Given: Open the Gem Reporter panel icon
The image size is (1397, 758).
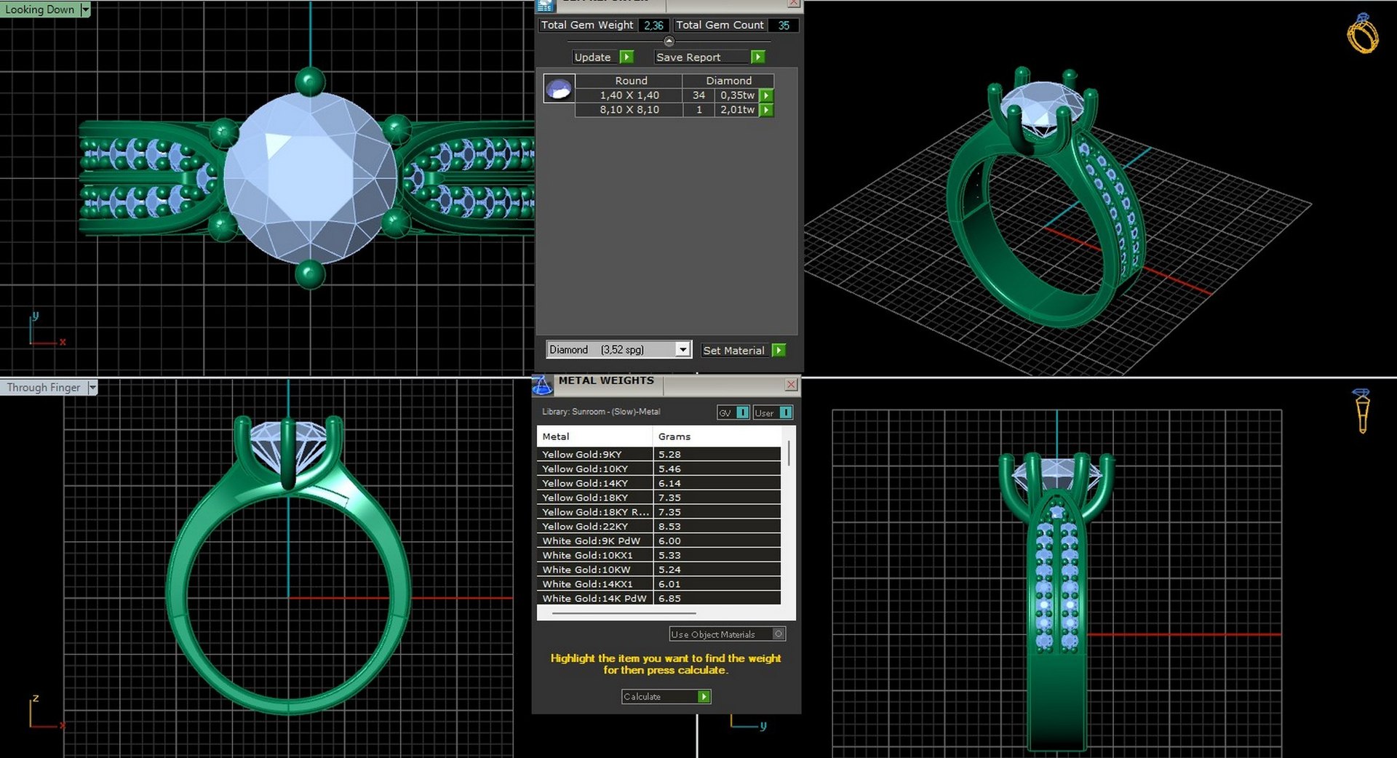Looking at the screenshot, I should pyautogui.click(x=545, y=6).
